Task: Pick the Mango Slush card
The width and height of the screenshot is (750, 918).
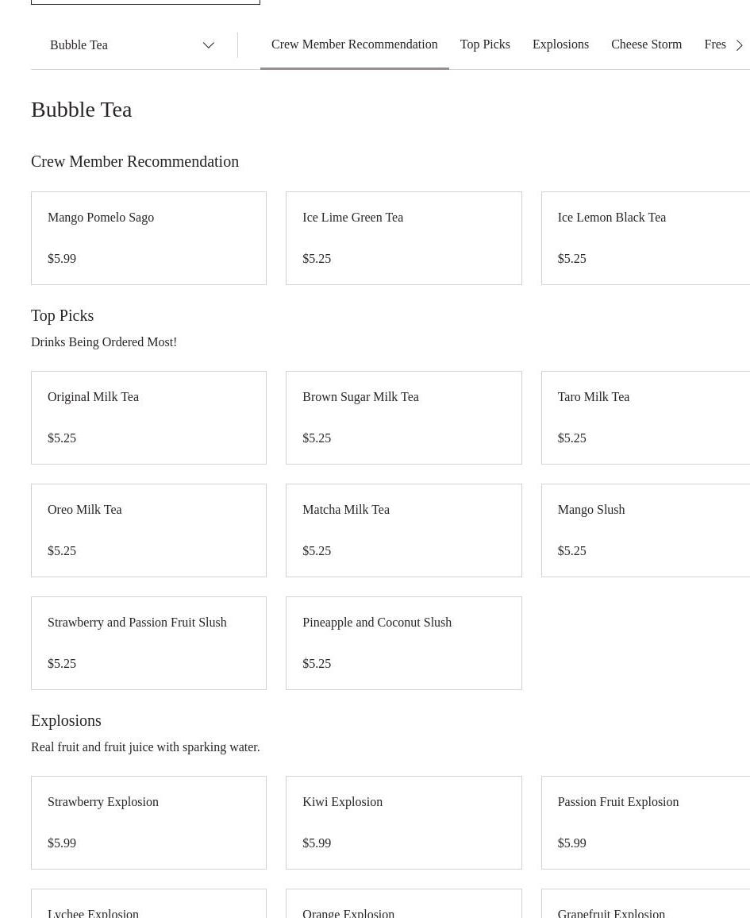Action: click(x=644, y=530)
